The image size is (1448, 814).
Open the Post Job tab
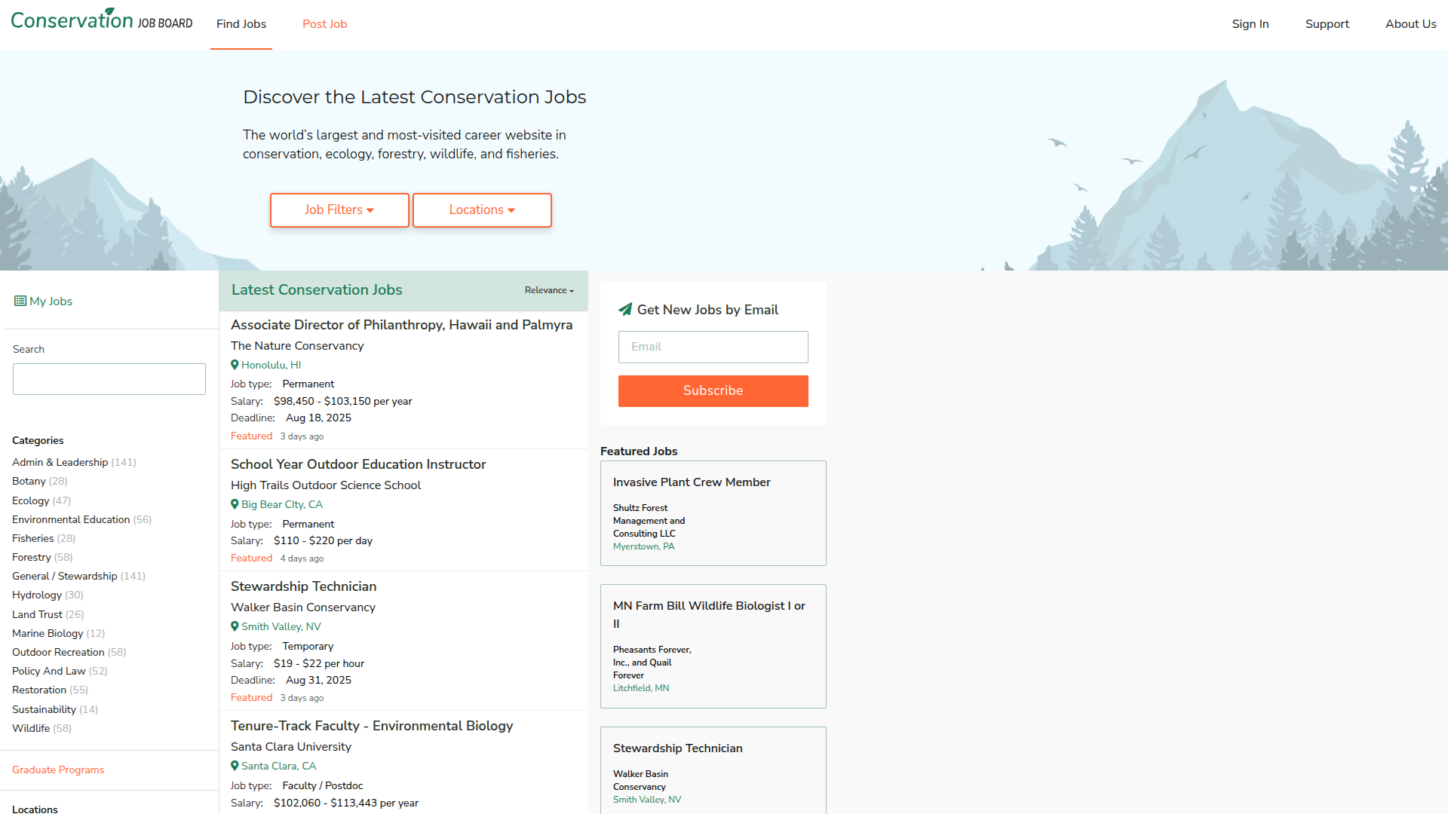[x=325, y=24]
